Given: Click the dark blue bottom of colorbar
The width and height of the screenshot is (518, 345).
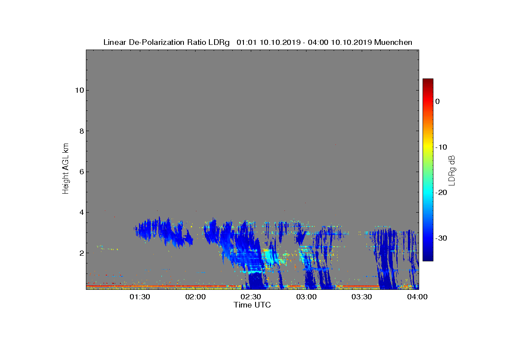Looking at the screenshot, I should click(x=428, y=257).
